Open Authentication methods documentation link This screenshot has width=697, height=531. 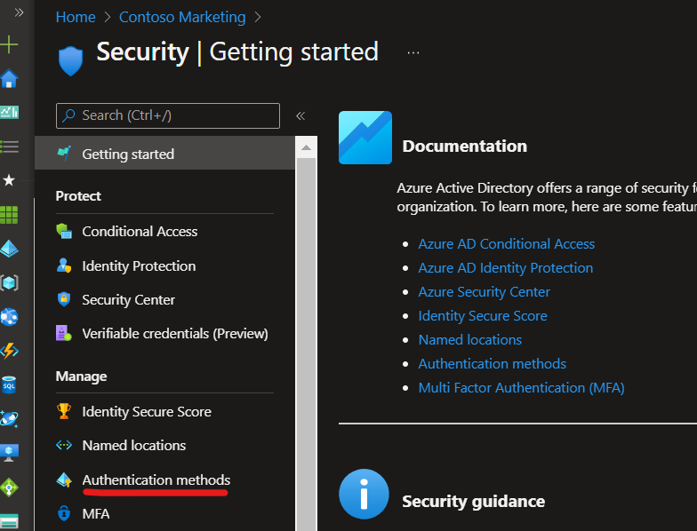[x=493, y=364]
